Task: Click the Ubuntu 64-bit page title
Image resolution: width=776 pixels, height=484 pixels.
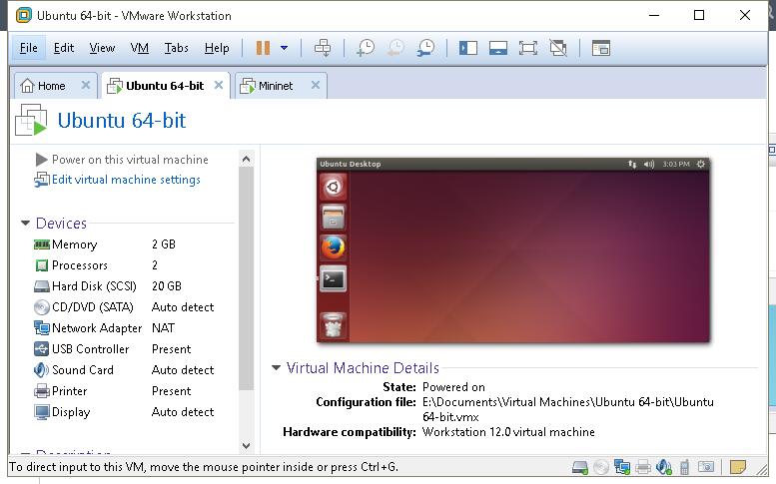Action: (x=121, y=121)
